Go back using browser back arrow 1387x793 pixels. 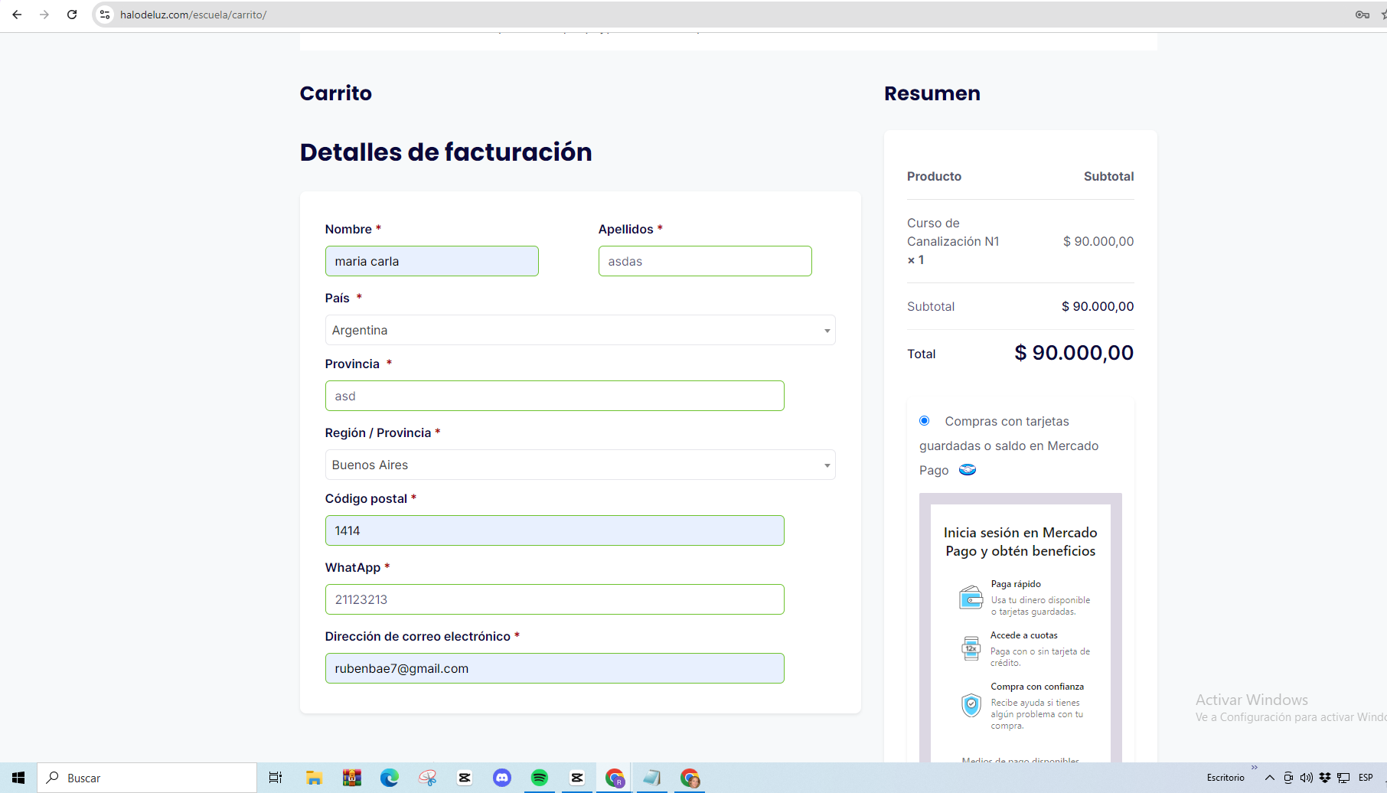pos(17,15)
